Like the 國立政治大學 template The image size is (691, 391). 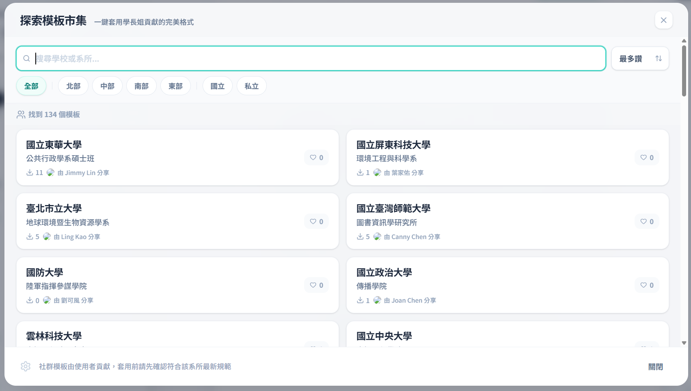(x=647, y=285)
